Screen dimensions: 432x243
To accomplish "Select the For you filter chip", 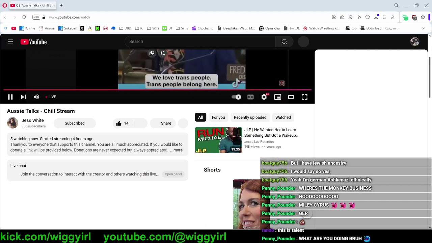I will click(x=218, y=117).
